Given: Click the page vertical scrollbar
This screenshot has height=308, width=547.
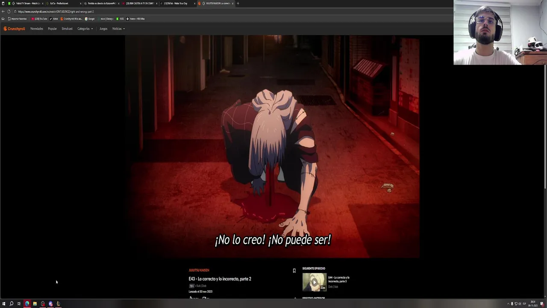Looking at the screenshot, I should tap(545, 126).
